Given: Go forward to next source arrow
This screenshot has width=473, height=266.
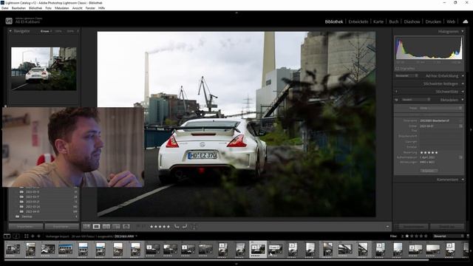Looking at the screenshot, I should pos(38,236).
